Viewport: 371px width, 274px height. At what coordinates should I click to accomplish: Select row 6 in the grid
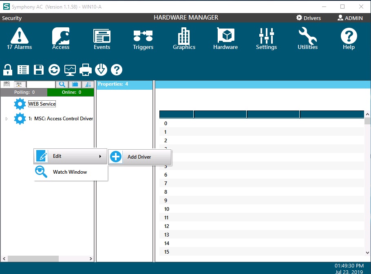pyautogui.click(x=262, y=175)
